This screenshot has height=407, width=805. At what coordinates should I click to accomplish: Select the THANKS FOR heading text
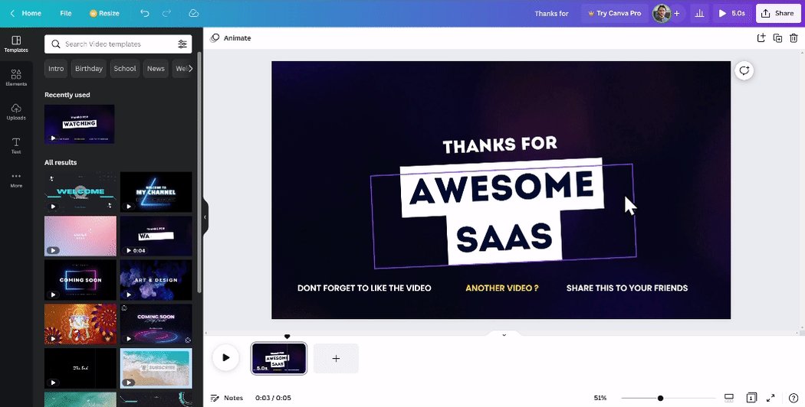pyautogui.click(x=500, y=145)
